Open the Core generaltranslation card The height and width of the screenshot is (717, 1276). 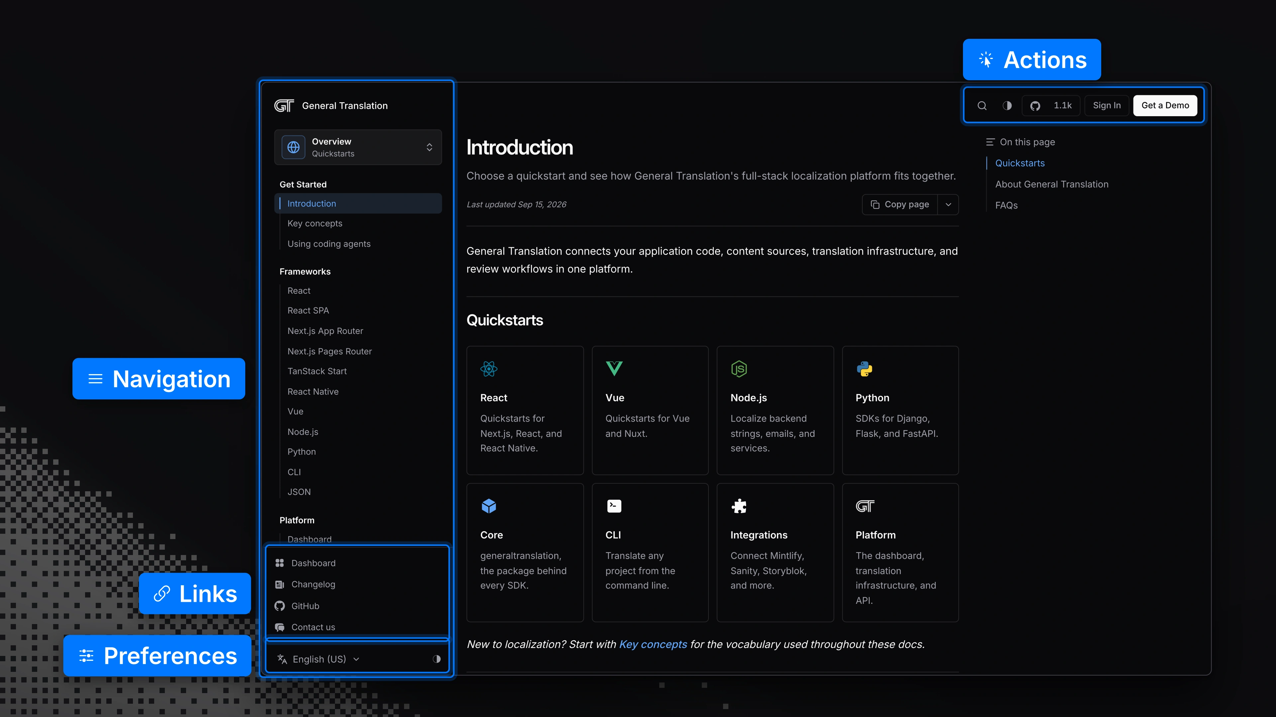point(525,552)
